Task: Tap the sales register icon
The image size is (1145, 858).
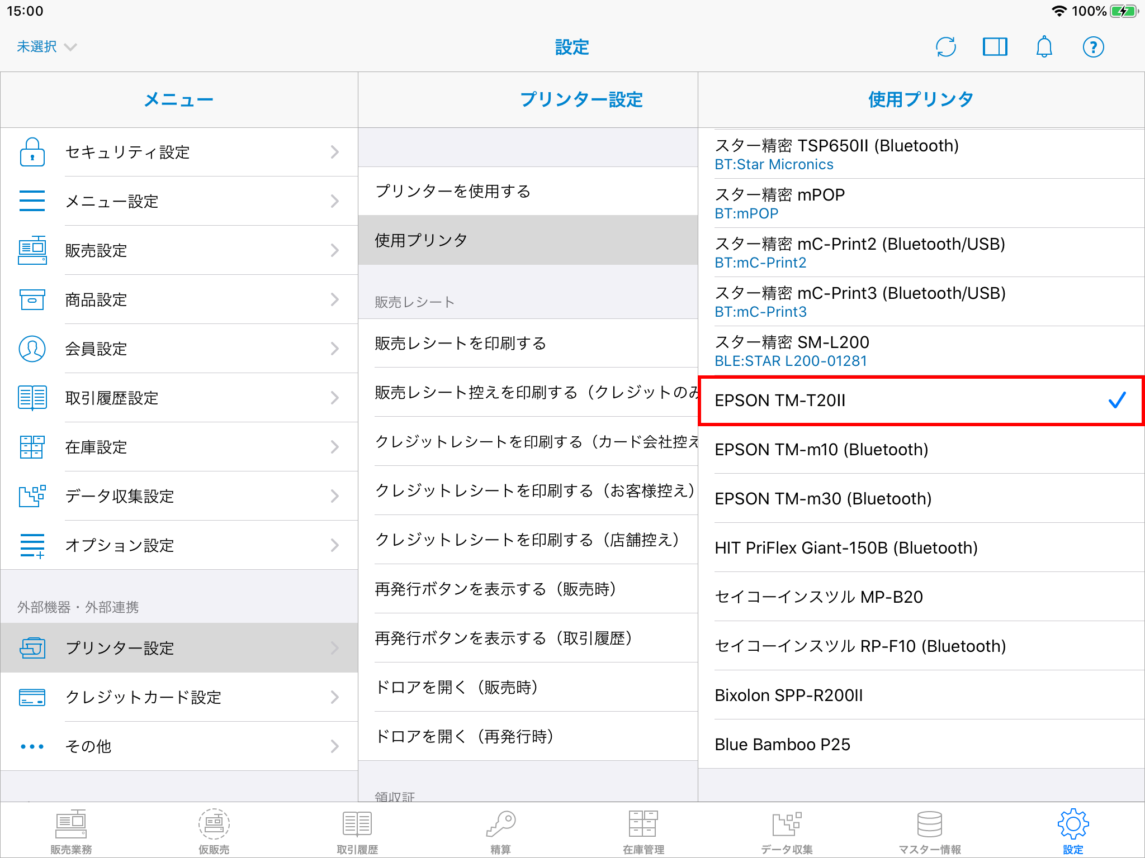Action: (x=32, y=250)
